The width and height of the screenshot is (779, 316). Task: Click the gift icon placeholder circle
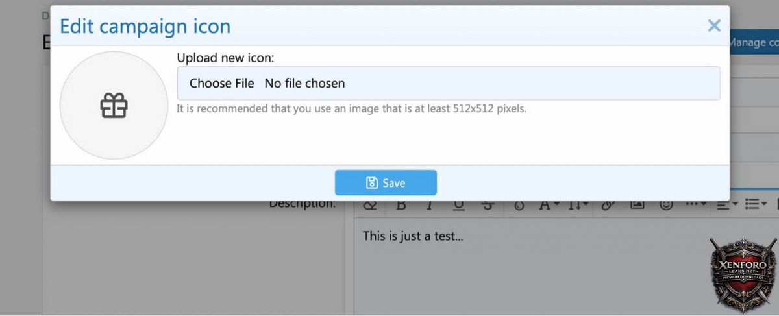pos(114,105)
